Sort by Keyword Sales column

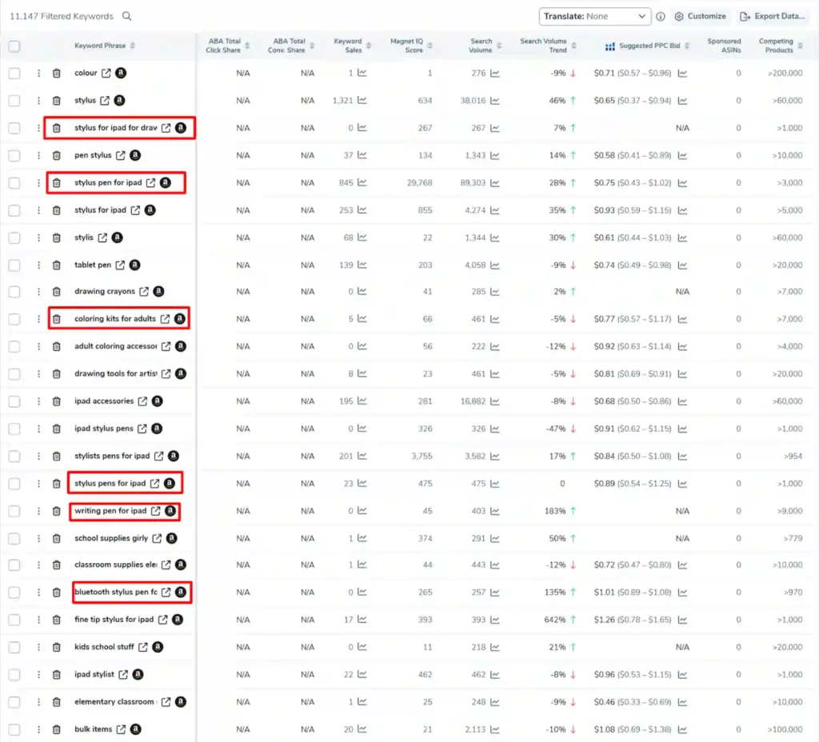pos(369,46)
